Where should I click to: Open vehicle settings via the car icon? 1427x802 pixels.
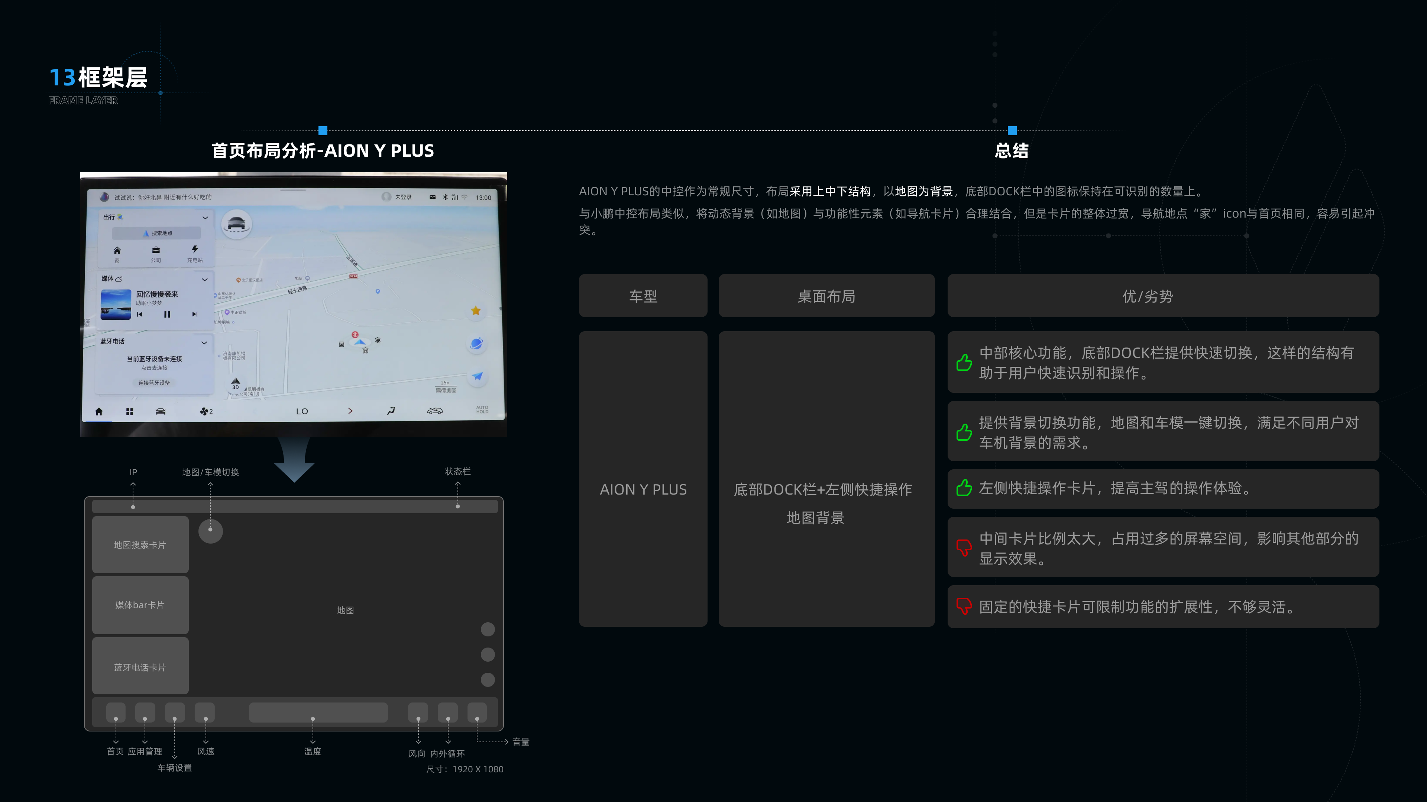160,412
